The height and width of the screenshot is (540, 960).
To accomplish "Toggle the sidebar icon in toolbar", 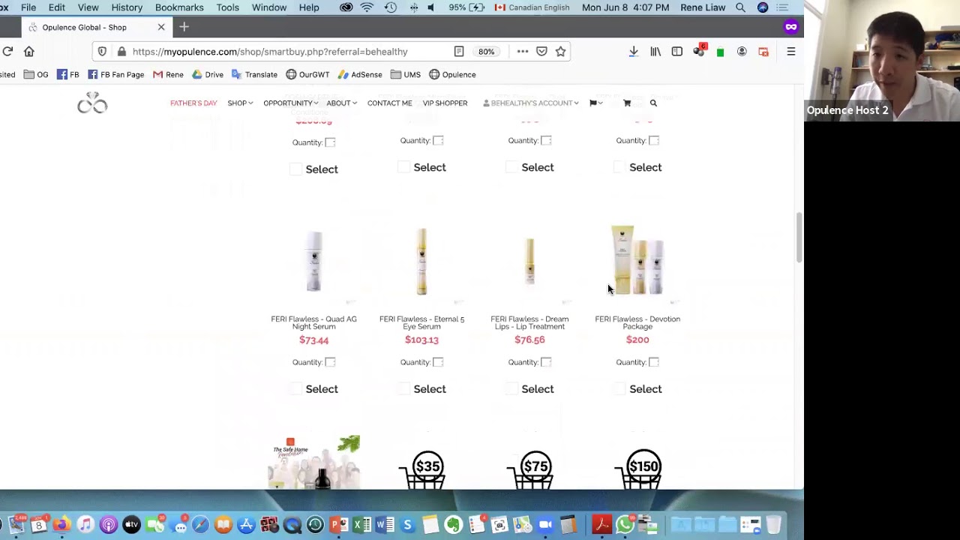I will pos(677,51).
